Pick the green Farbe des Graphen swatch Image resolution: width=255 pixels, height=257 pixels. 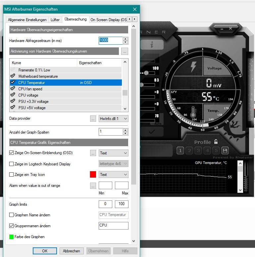[11, 237]
